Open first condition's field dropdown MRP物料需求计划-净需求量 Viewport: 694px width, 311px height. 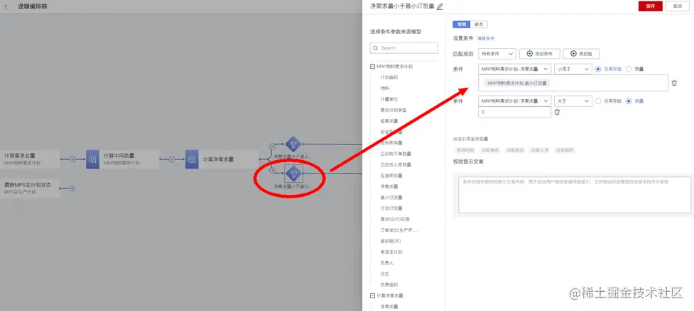[515, 69]
